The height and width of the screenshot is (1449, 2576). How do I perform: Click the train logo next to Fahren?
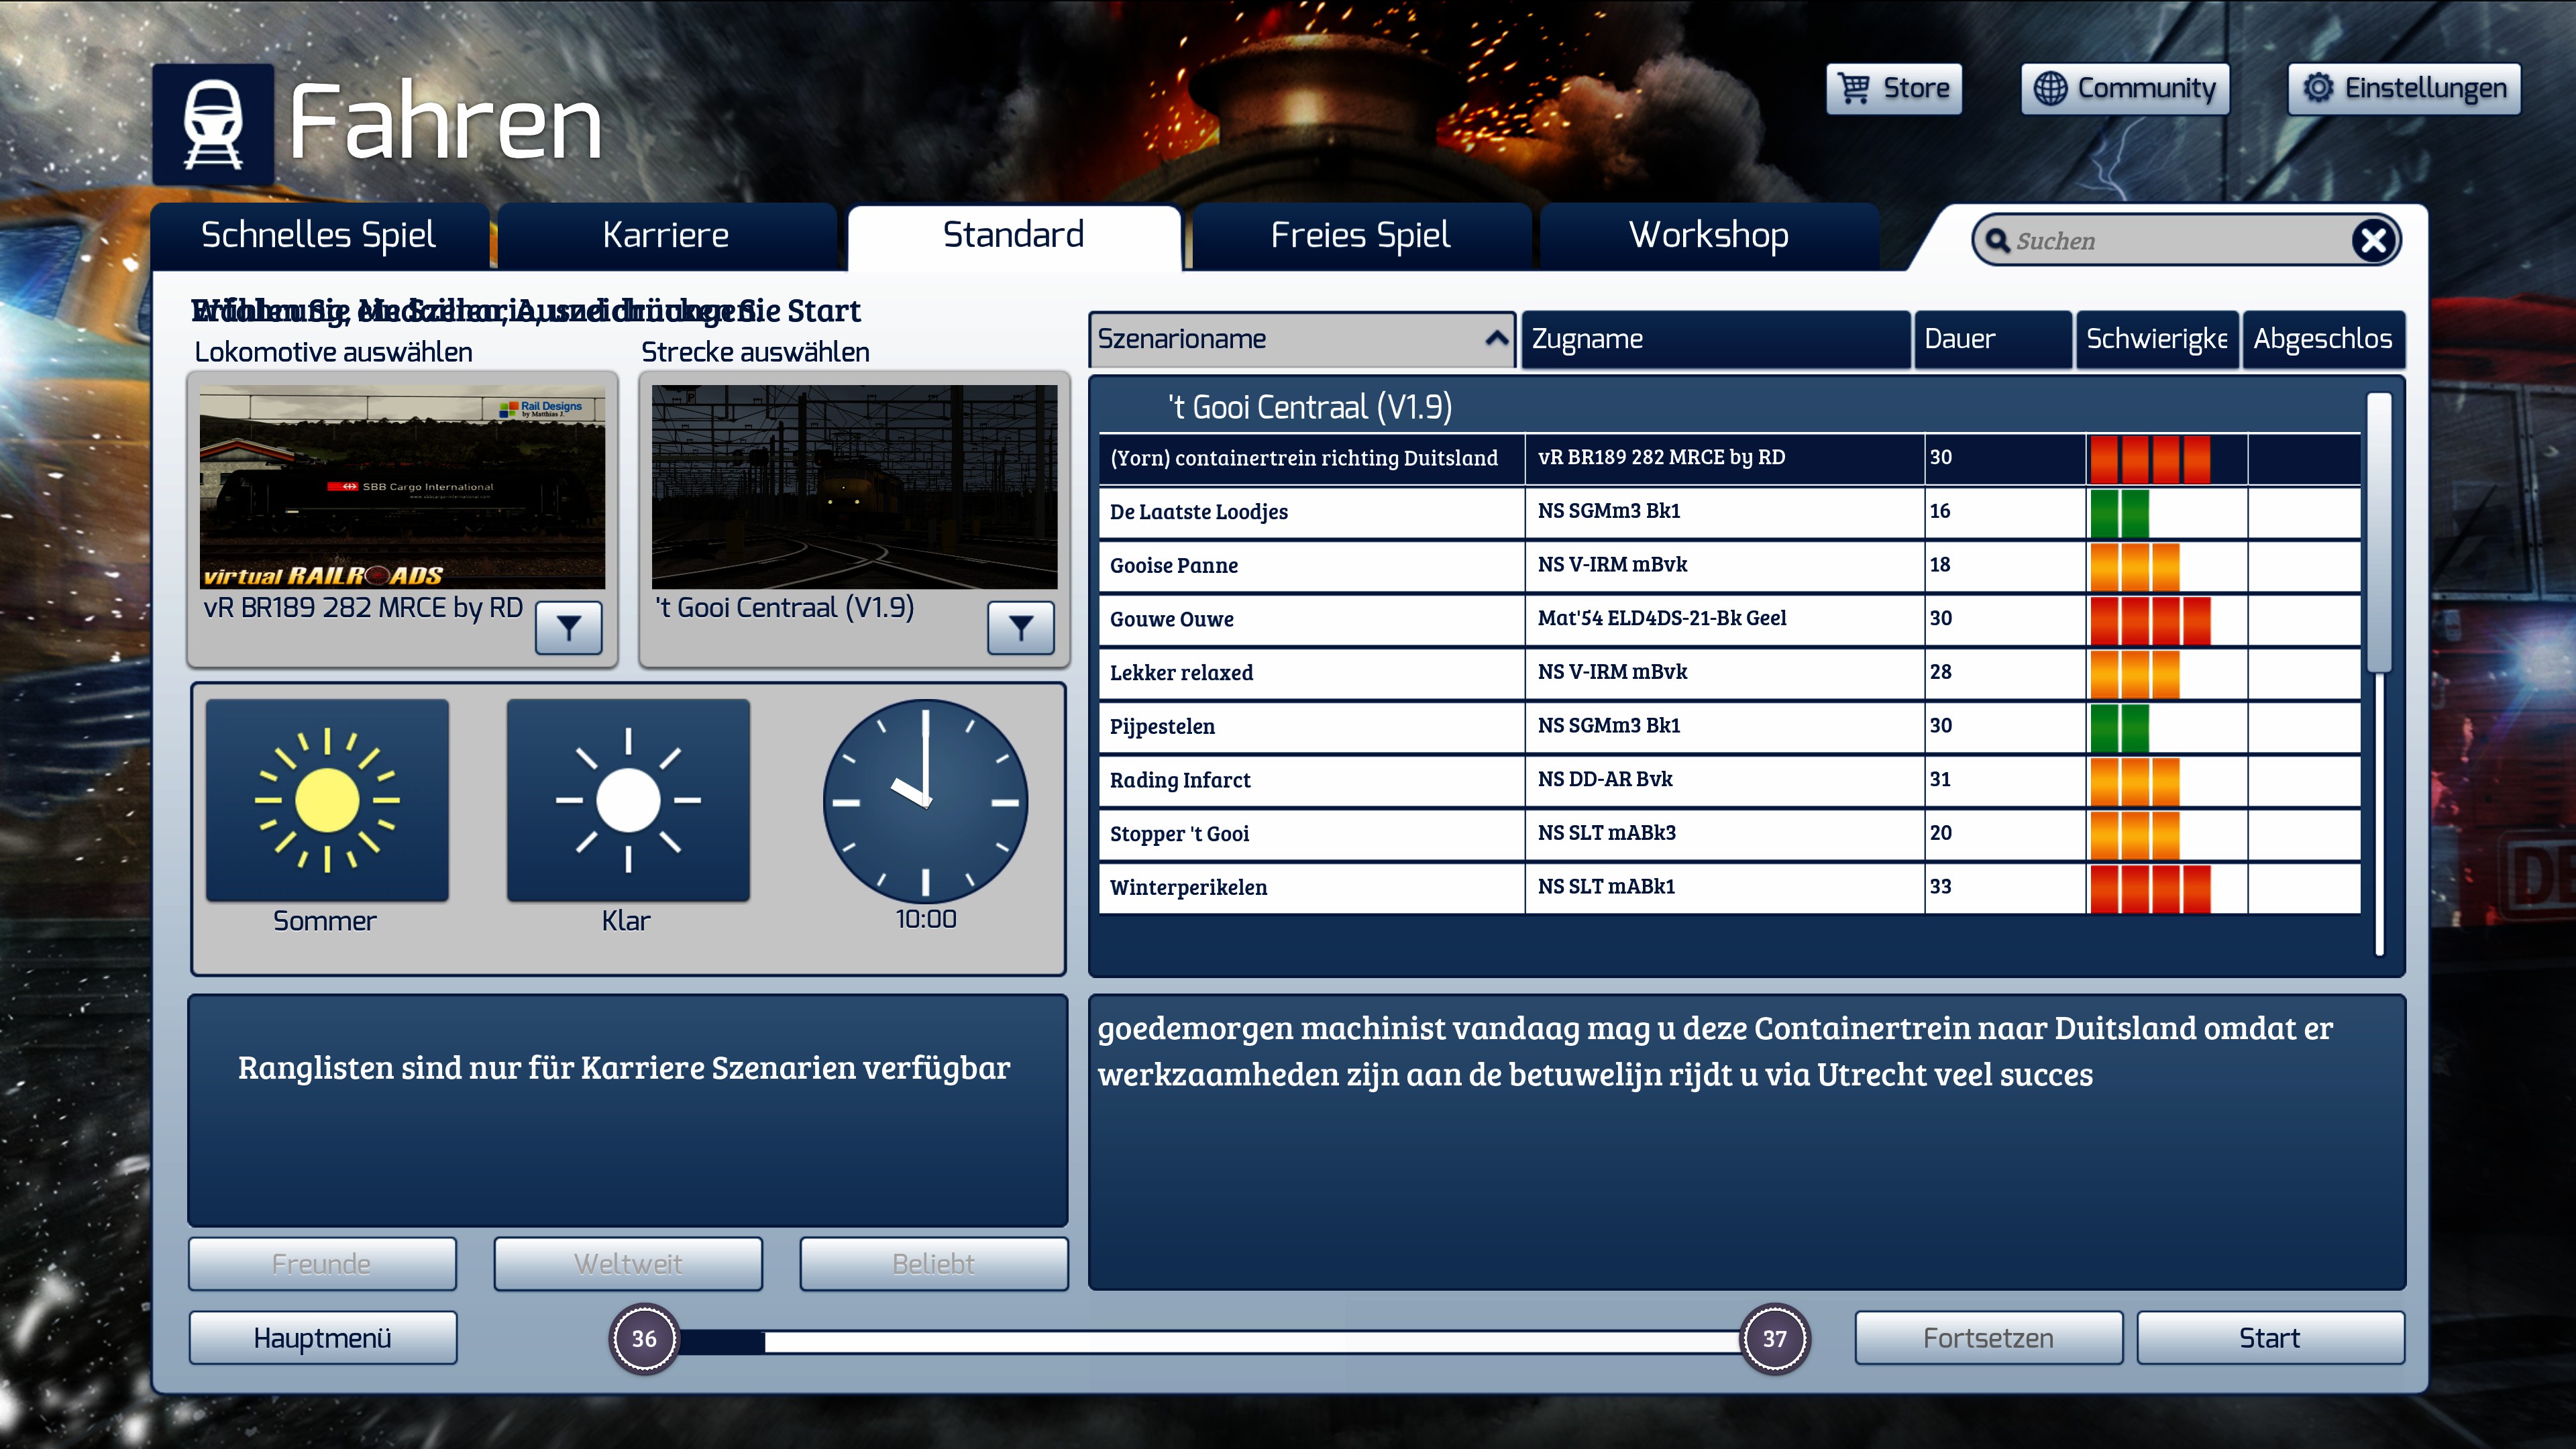(213, 124)
